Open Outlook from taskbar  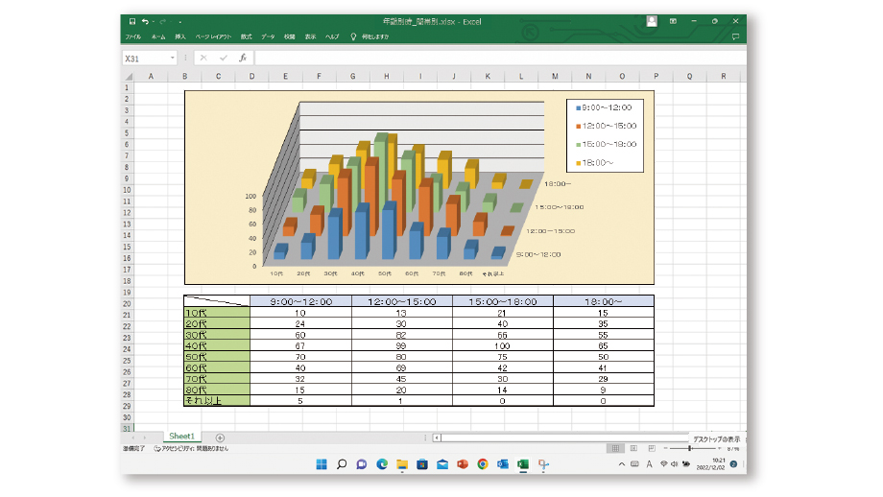tap(503, 464)
